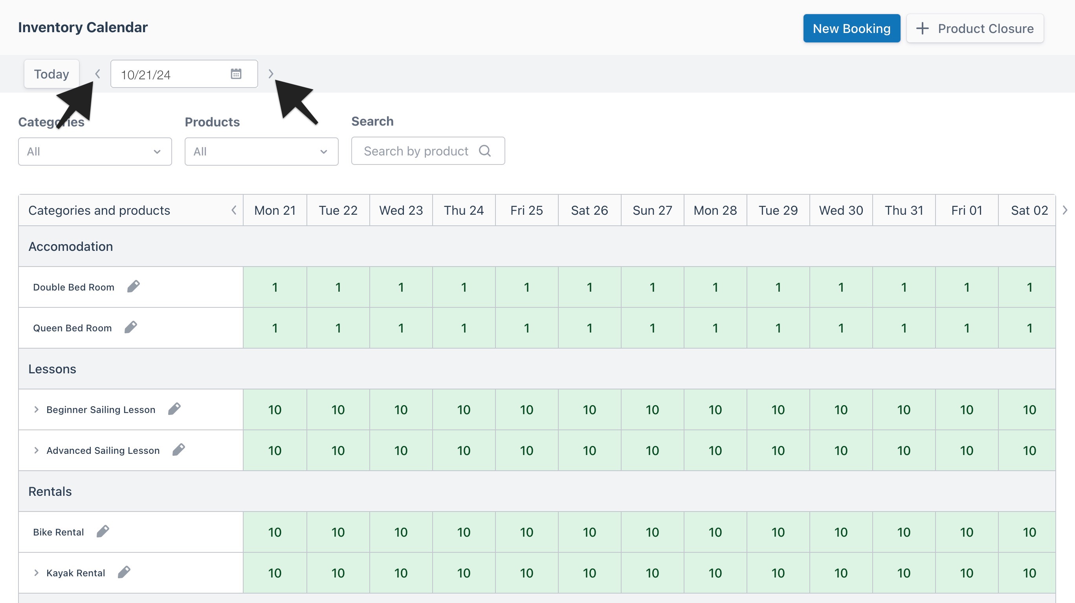This screenshot has width=1075, height=603.
Task: Click the Advanced Sailing Lesson product name
Action: 103,451
